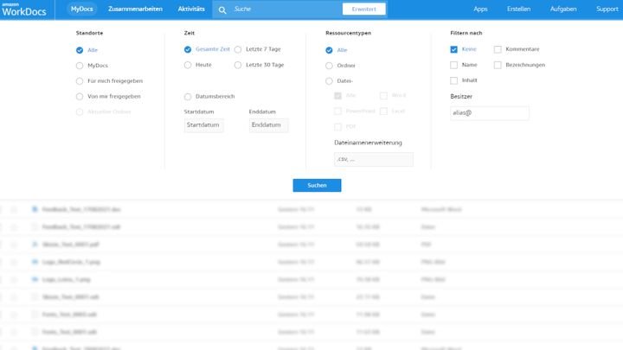623x350 pixels.
Task: Select the Datumsbereich radio button
Action: click(x=189, y=97)
